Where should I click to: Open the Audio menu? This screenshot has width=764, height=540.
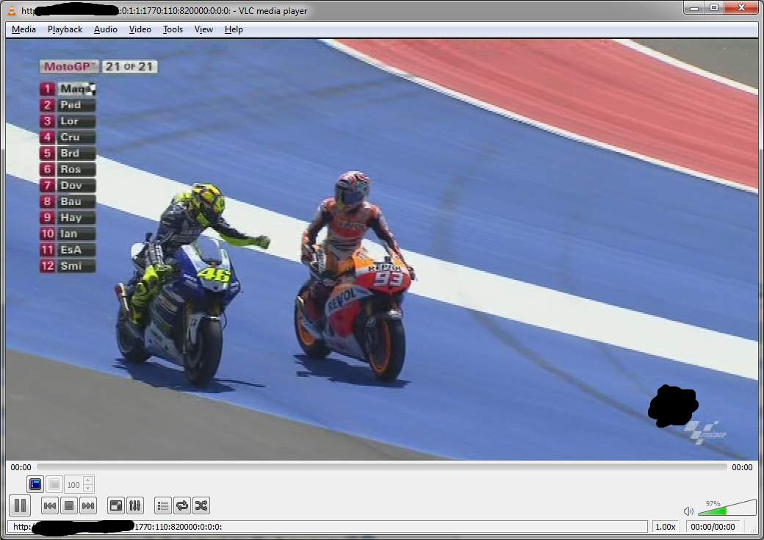pyautogui.click(x=105, y=29)
